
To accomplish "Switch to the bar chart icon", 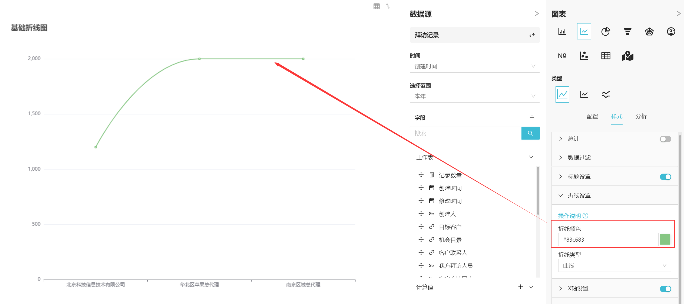I will pyautogui.click(x=562, y=32).
